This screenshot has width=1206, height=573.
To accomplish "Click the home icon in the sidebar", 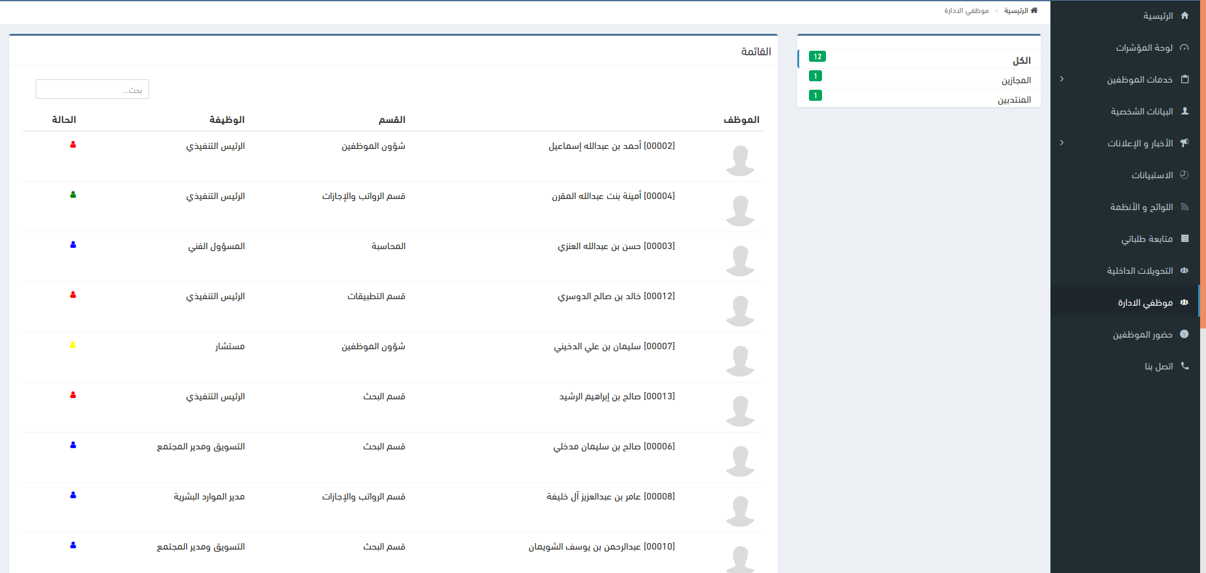I will coord(1185,16).
